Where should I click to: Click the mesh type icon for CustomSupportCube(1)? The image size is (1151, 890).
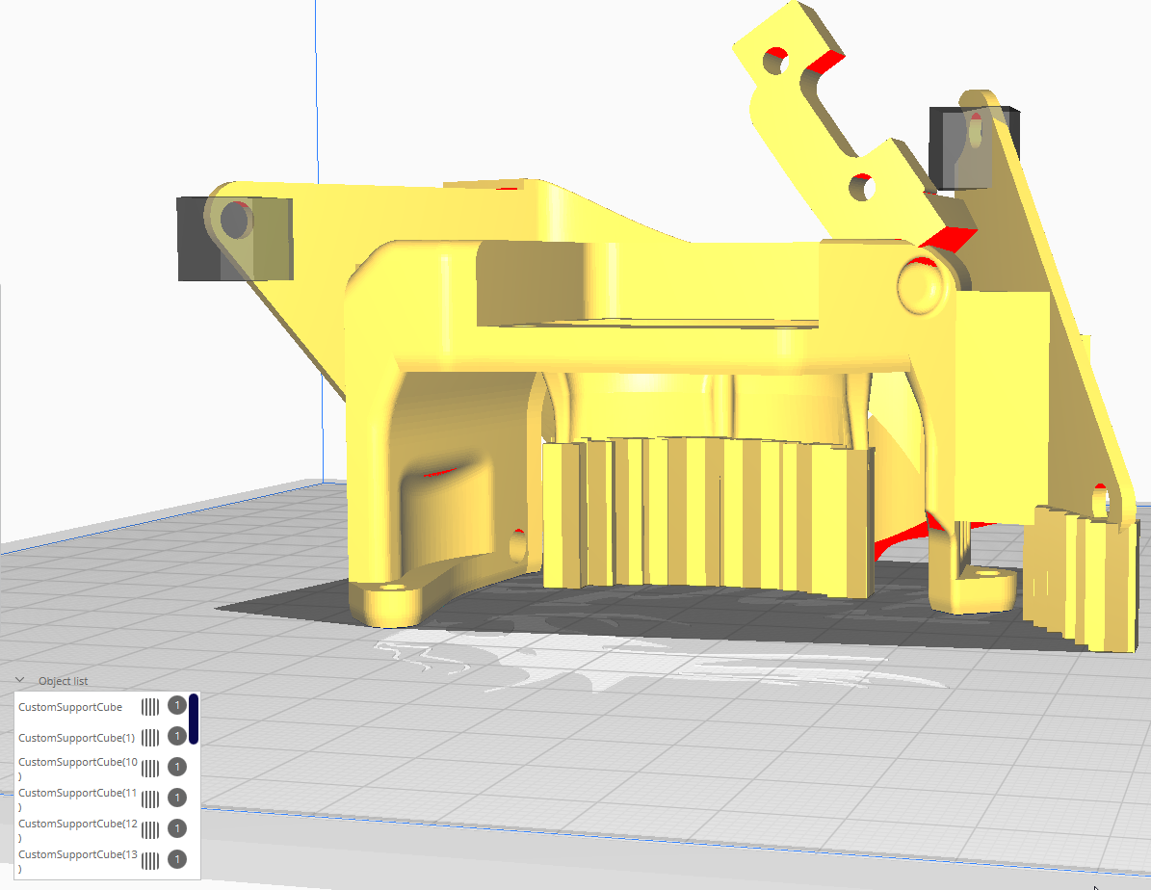150,737
